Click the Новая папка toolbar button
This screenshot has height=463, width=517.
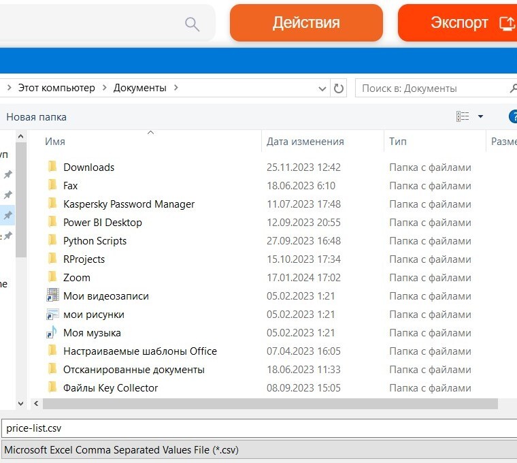[37, 116]
